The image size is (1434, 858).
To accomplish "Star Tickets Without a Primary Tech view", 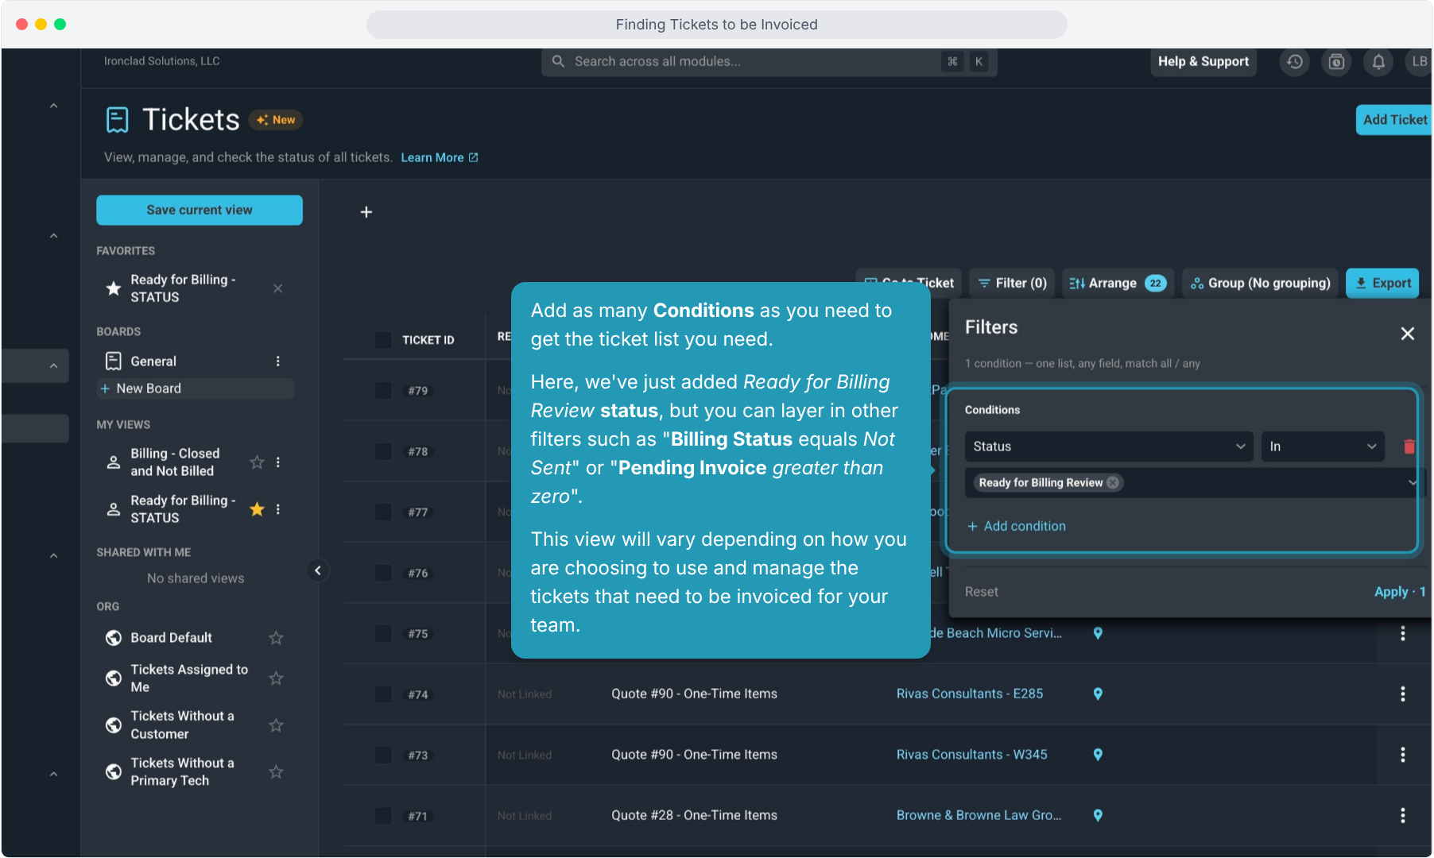I will (276, 772).
